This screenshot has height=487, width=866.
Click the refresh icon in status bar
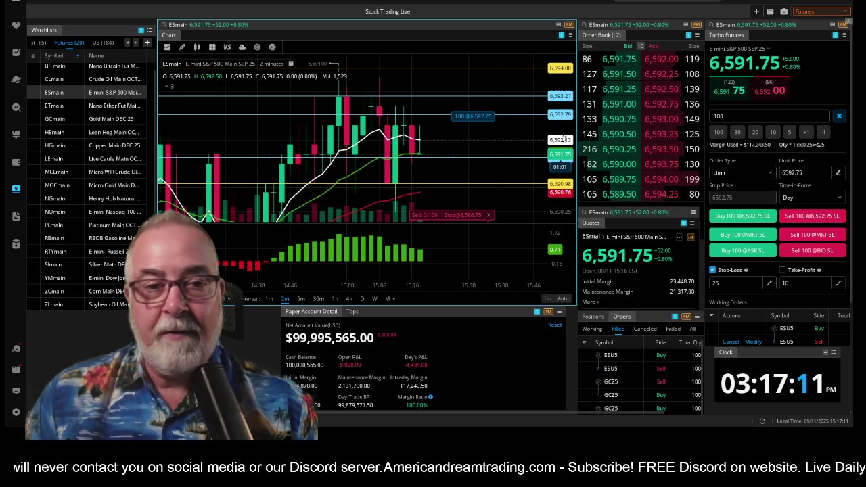pyautogui.click(x=762, y=421)
